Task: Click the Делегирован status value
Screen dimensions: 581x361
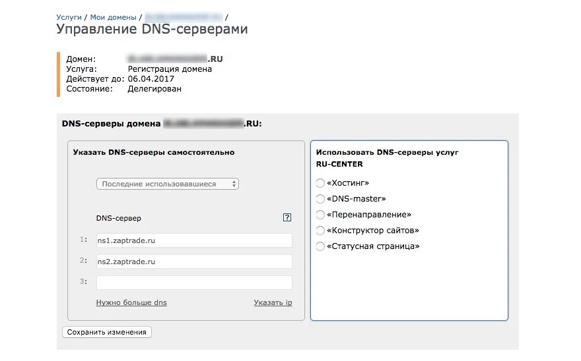Action: tap(154, 89)
